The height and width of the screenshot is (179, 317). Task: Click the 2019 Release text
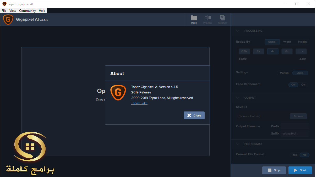click(141, 92)
